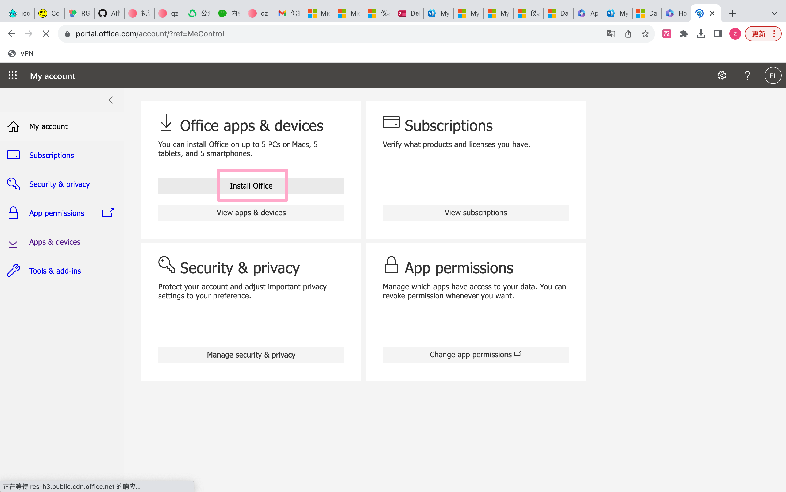Open the FL account avatar menu
The width and height of the screenshot is (786, 492).
773,75
